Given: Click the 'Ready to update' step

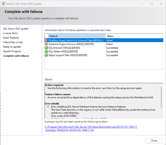Looking at the screenshot, I should [12, 47].
